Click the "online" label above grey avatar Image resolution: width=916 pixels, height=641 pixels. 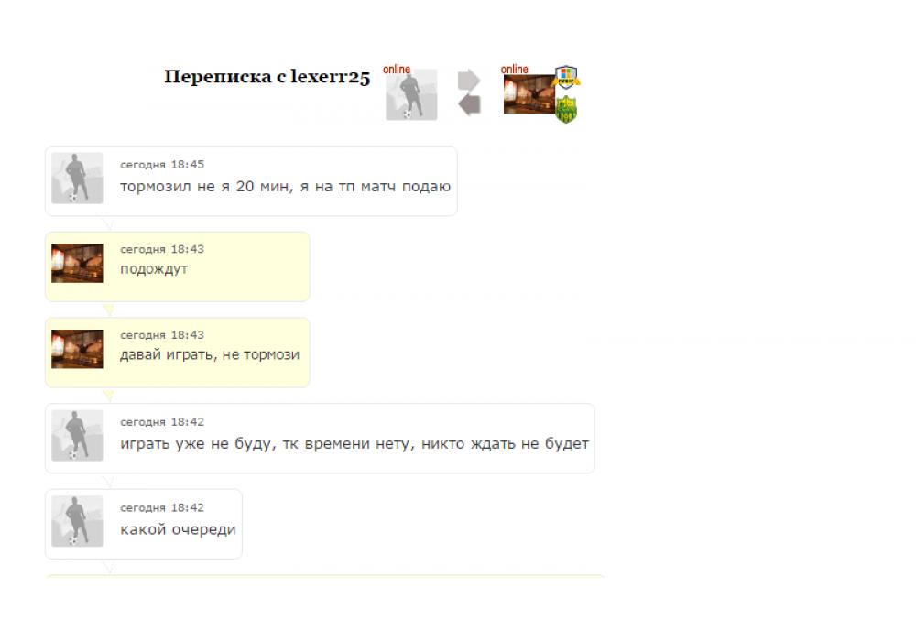point(397,70)
